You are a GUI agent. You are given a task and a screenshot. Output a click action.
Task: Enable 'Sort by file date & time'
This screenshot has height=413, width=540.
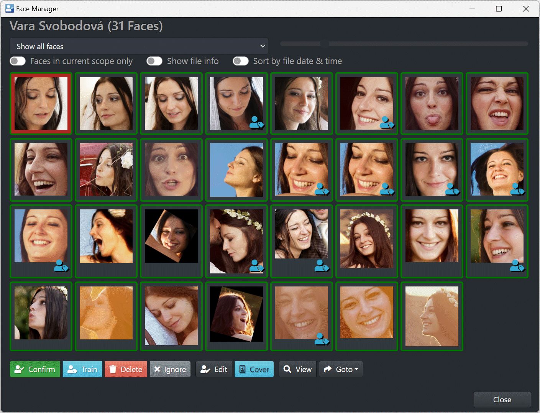(241, 61)
